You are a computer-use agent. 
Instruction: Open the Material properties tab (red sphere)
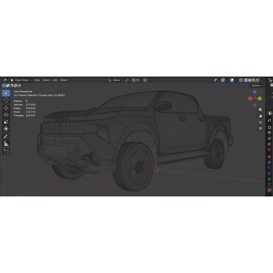[x=269, y=190]
